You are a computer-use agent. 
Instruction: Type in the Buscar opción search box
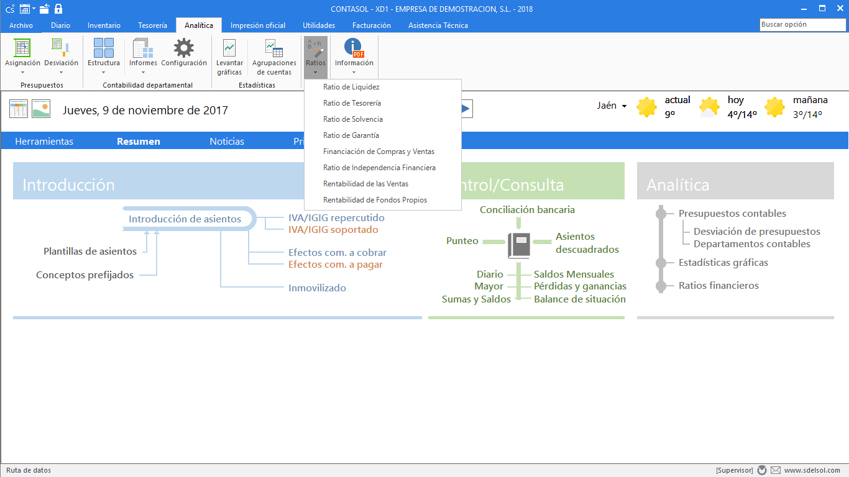pyautogui.click(x=802, y=25)
